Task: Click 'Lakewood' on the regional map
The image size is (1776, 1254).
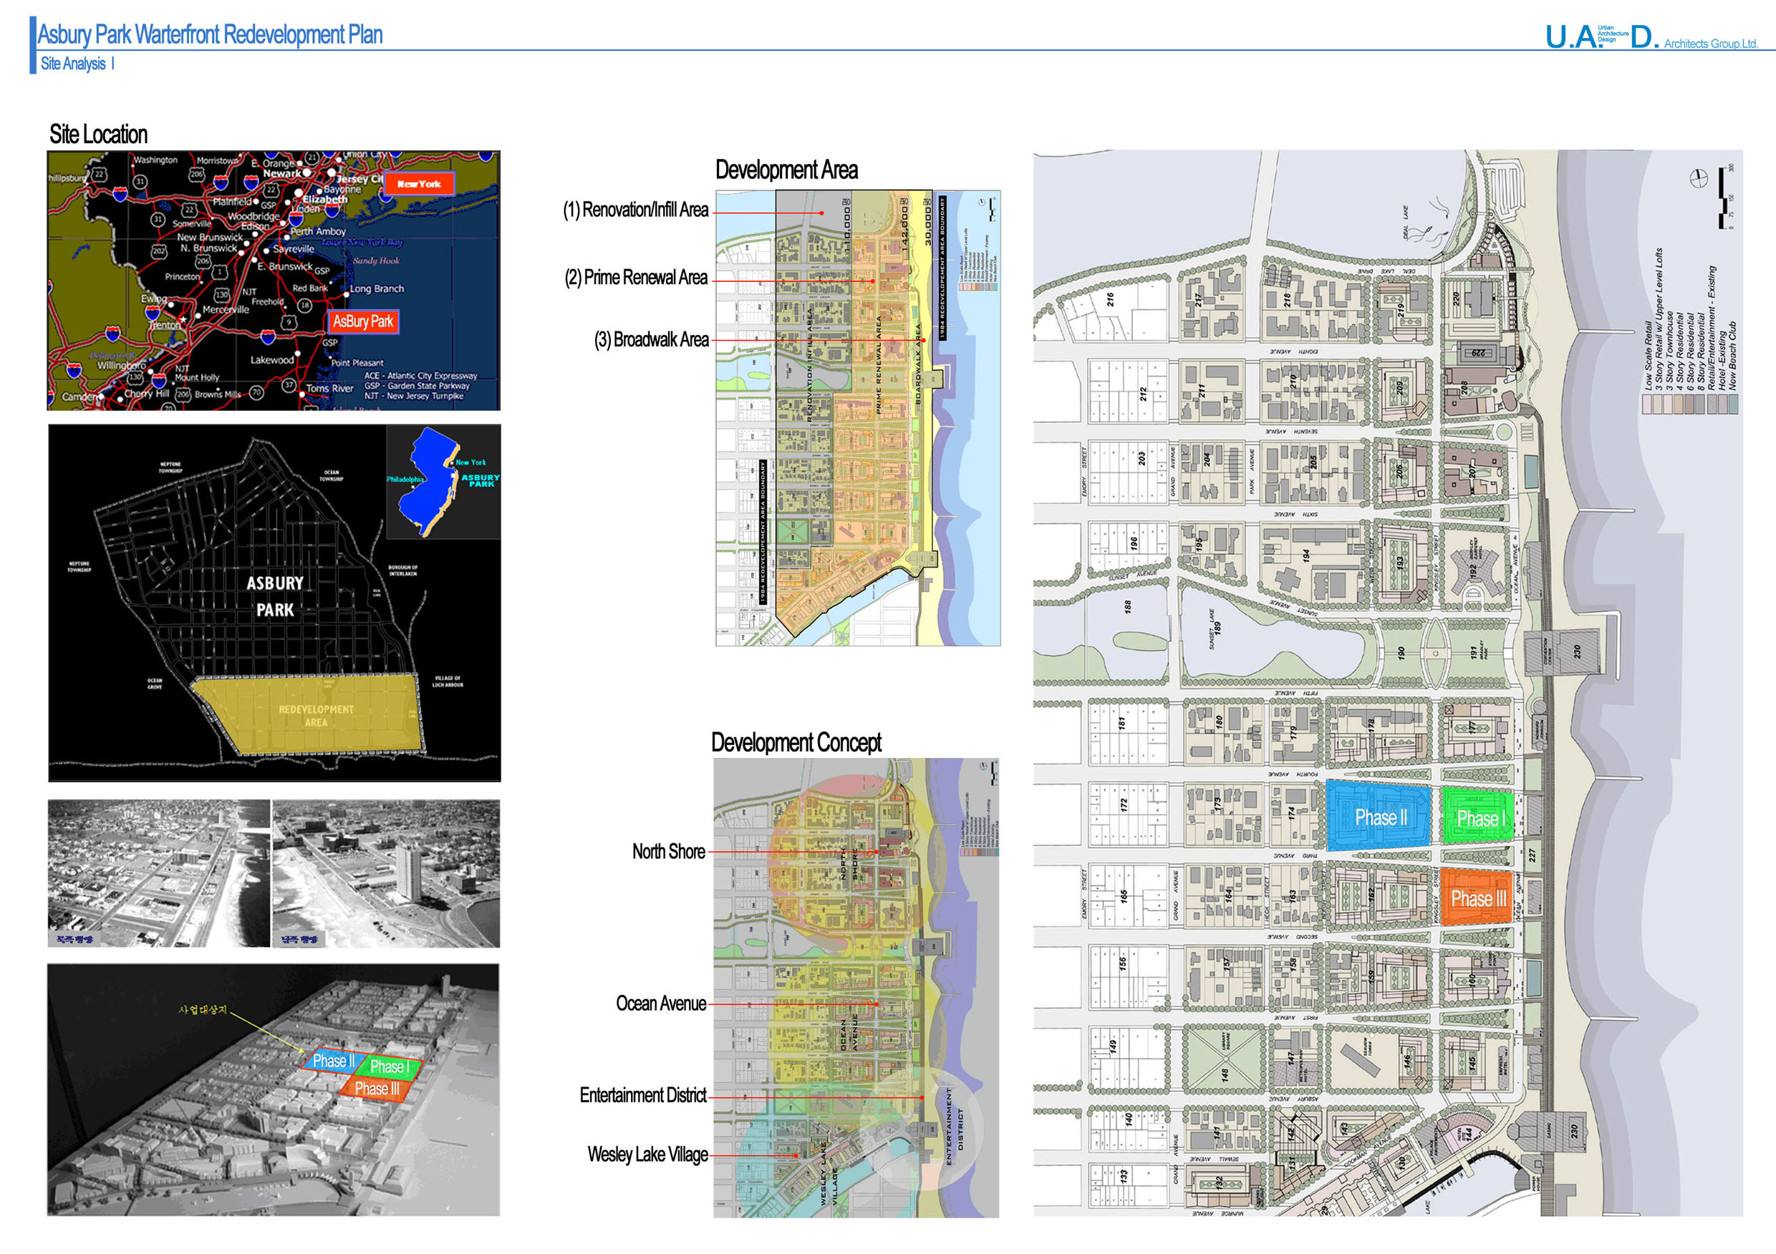Action: 271,359
